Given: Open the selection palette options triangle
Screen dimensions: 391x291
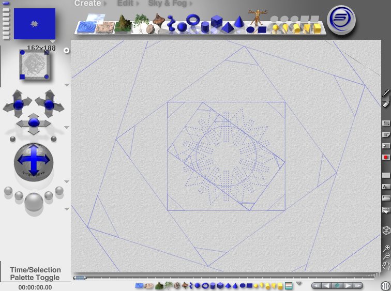Looking at the screenshot, I should click(299, 283).
